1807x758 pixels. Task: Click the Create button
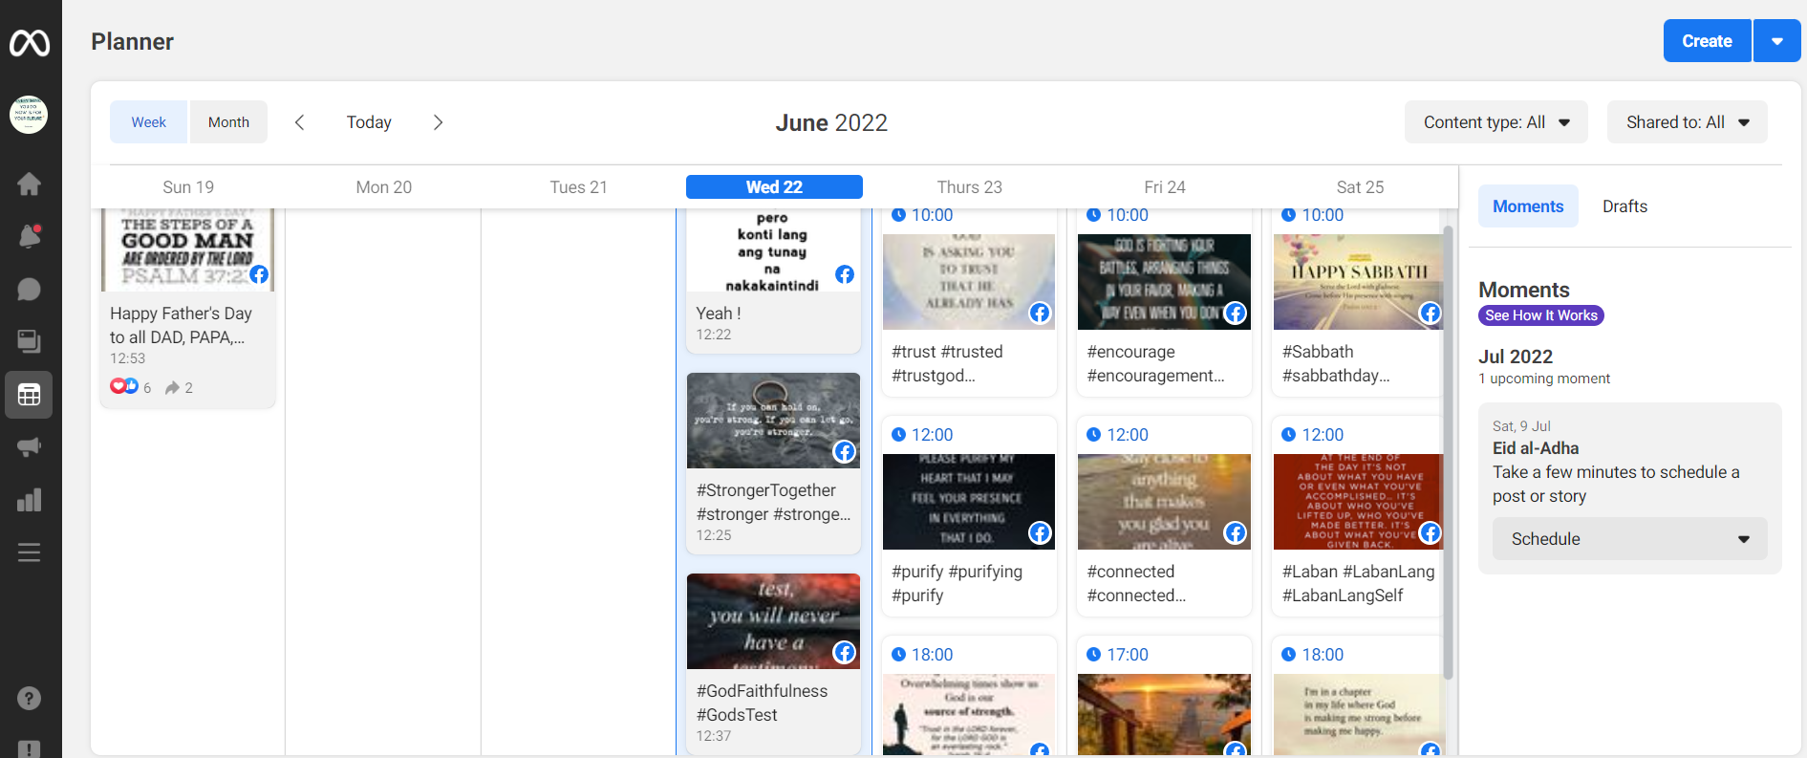(1707, 41)
